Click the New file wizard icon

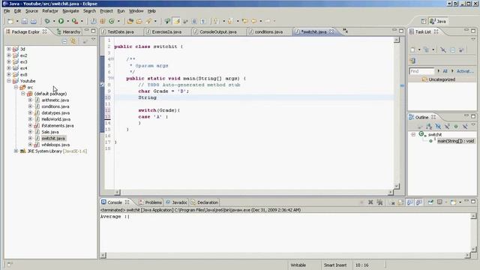(x=10, y=21)
